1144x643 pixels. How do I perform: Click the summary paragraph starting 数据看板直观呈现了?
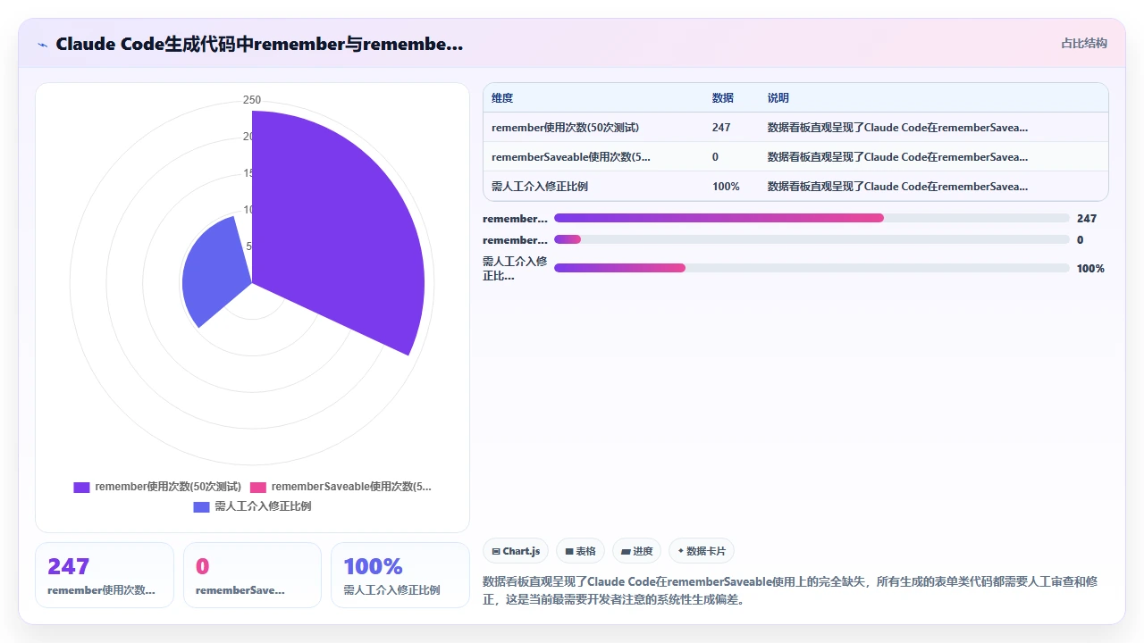(x=790, y=590)
